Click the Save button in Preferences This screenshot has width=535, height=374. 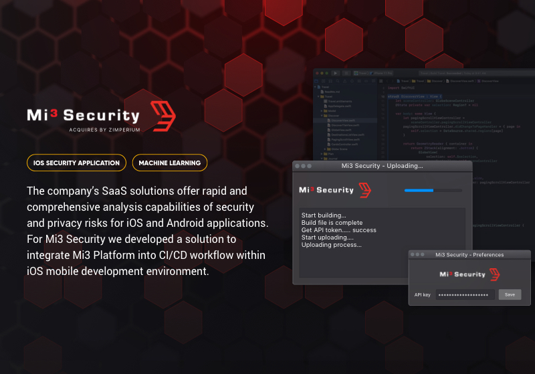click(510, 294)
